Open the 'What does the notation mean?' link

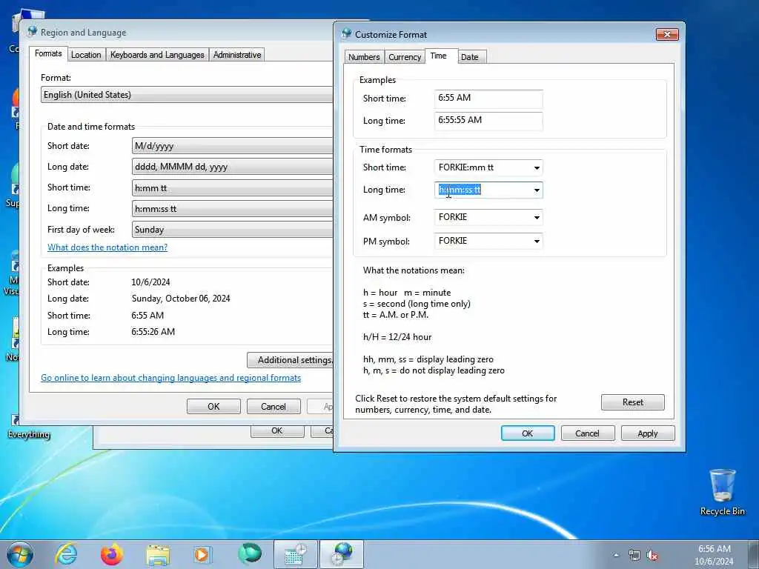(x=107, y=247)
